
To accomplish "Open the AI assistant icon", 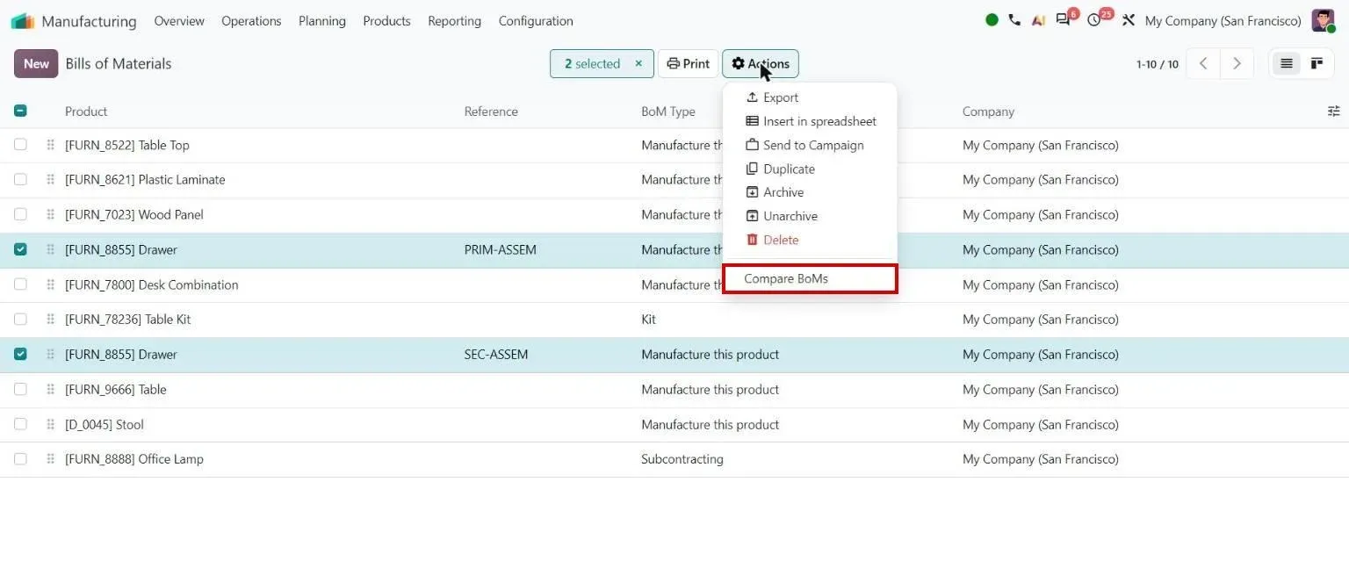I will [1038, 20].
